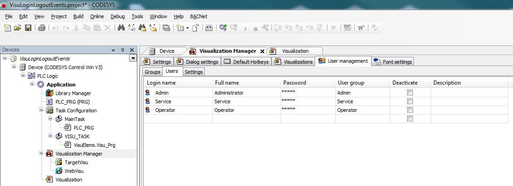Open project using the folder toolbar icon
The image size is (513, 186).
click(18, 28)
